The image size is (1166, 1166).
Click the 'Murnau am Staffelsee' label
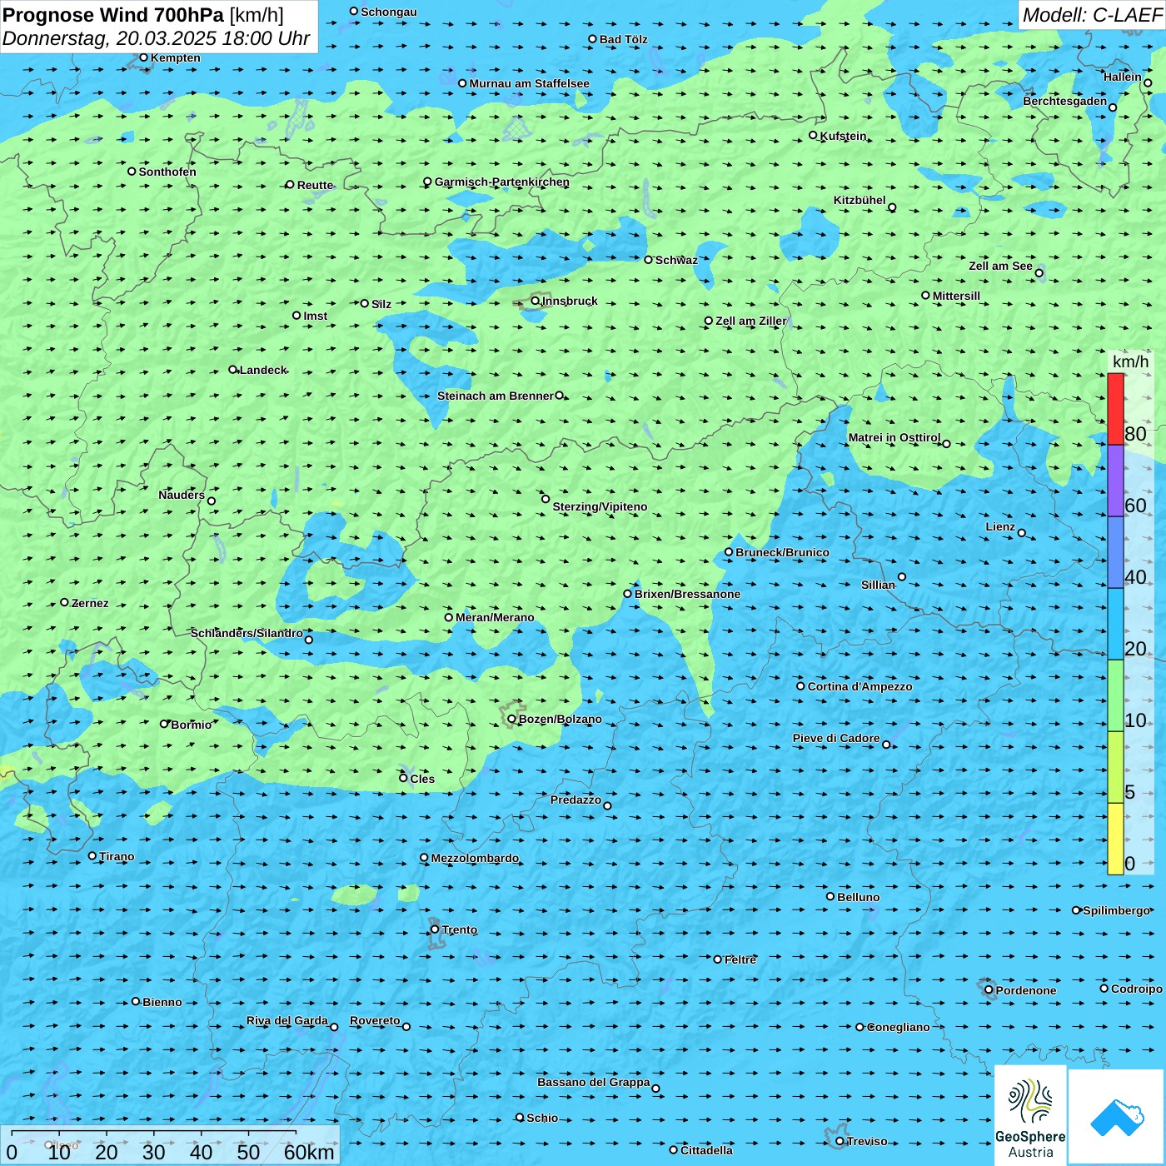click(x=529, y=83)
